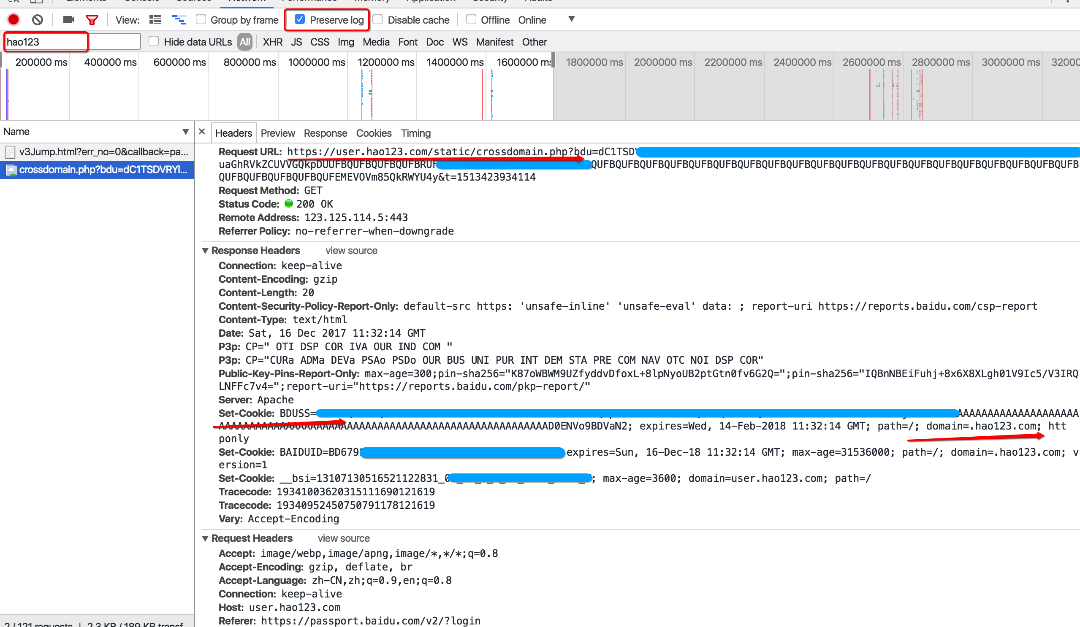This screenshot has height=627, width=1080.
Task: Enable Hide data URLs checkbox
Action: (153, 41)
